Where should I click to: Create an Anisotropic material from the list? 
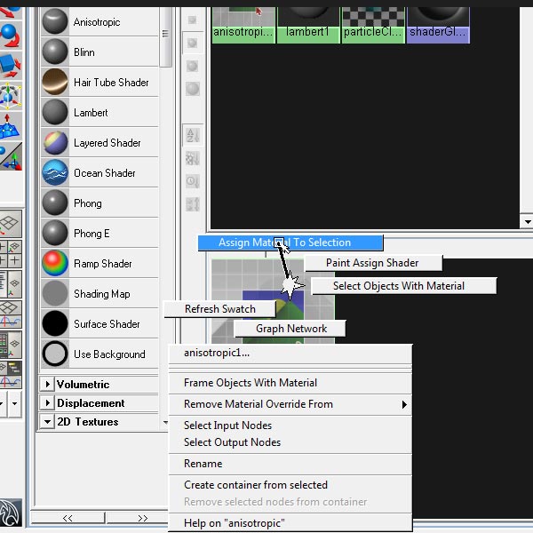(x=99, y=22)
